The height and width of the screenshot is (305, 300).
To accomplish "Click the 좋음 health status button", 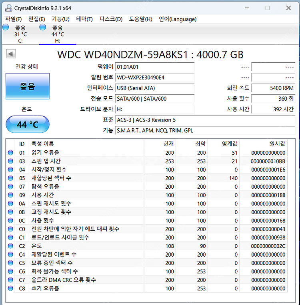I will (28, 86).
